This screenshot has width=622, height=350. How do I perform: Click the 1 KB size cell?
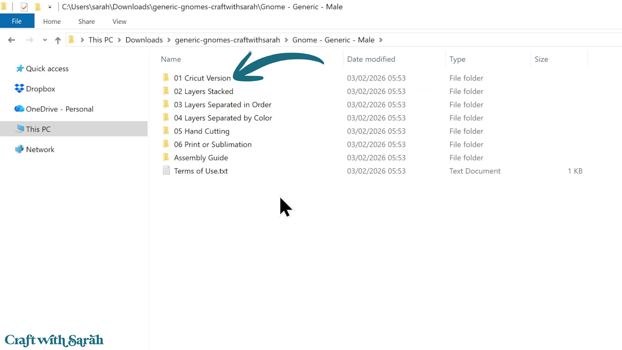coord(575,171)
